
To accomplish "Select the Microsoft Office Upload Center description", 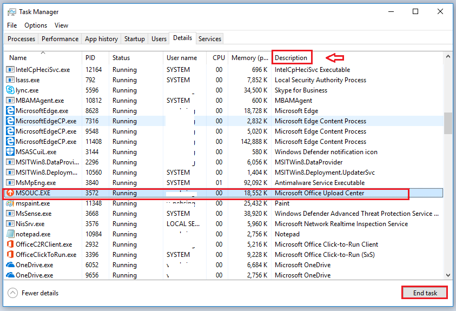I will [319, 193].
